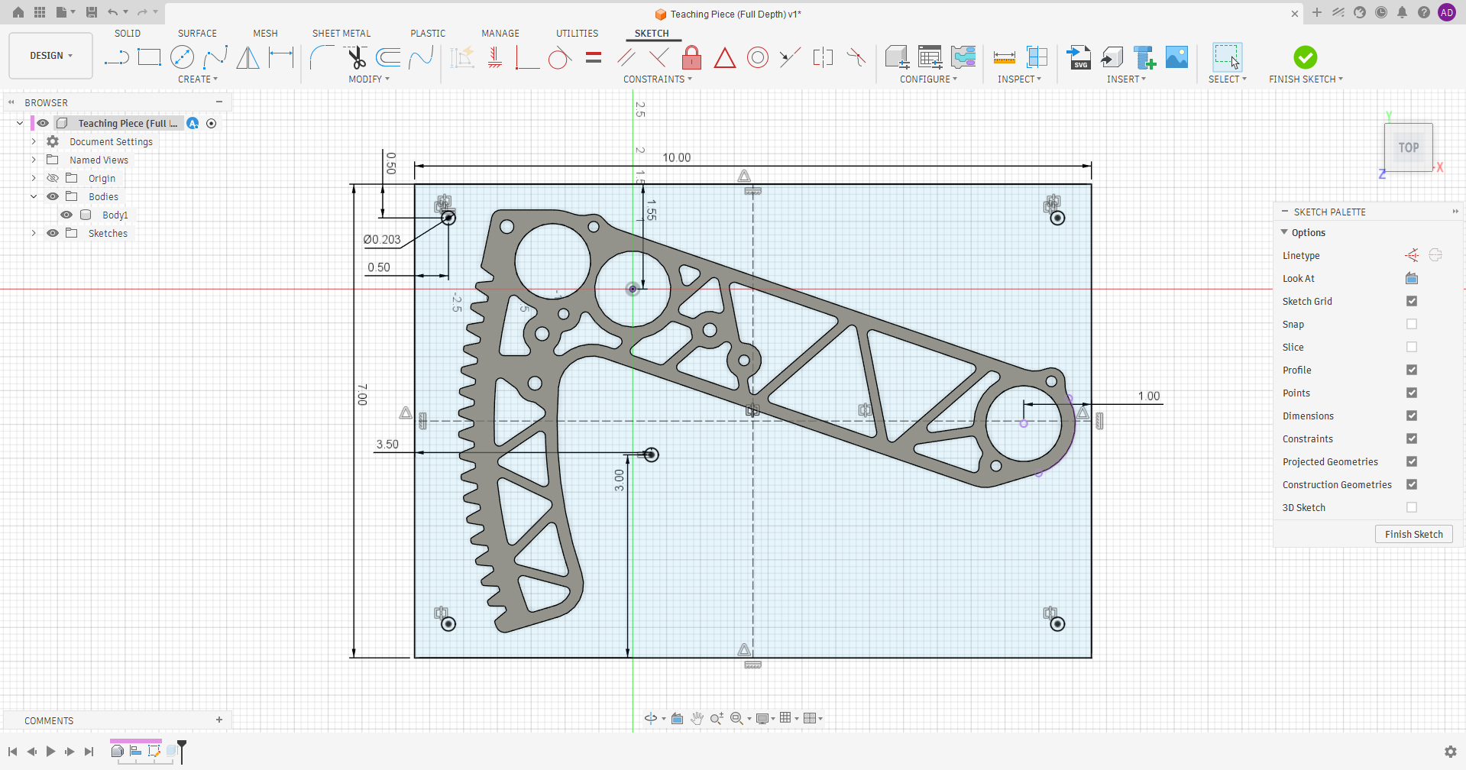Switch to the SURFACE tab
The width and height of the screenshot is (1466, 770).
coord(197,34)
